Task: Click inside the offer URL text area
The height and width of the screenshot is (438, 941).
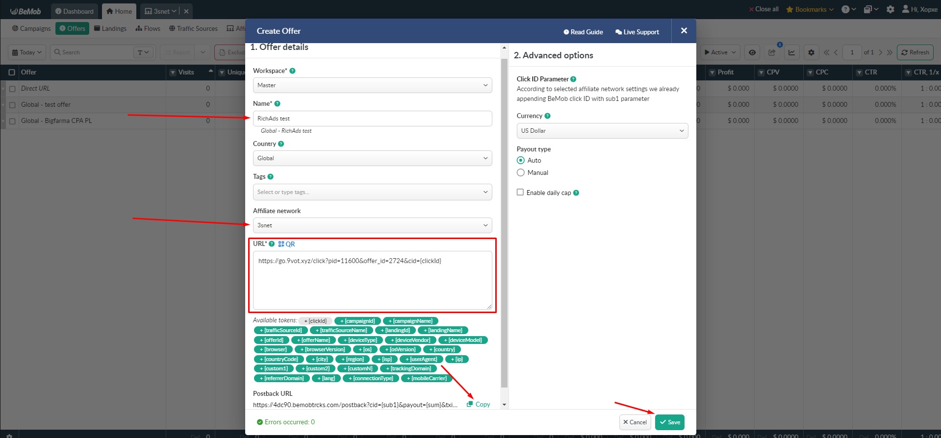Action: (372, 280)
